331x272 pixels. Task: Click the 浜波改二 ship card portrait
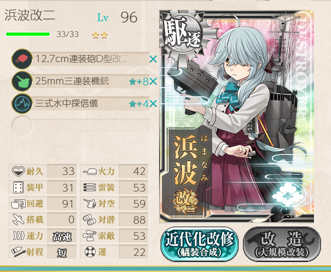click(x=237, y=116)
